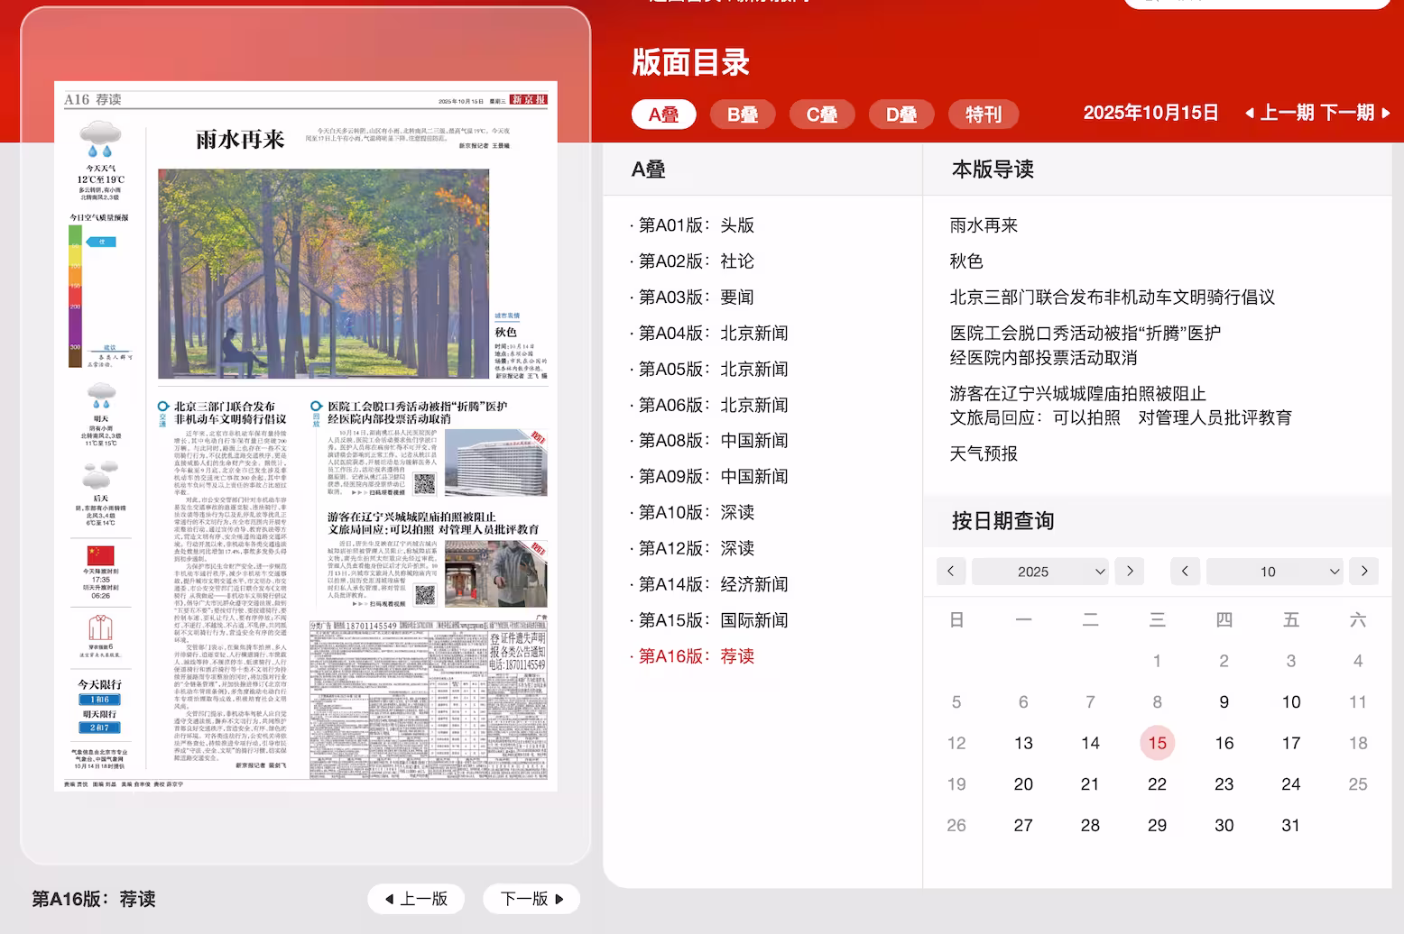This screenshot has height=934, width=1404.
Task: Click the QR code in the hospital article
Action: (x=424, y=483)
